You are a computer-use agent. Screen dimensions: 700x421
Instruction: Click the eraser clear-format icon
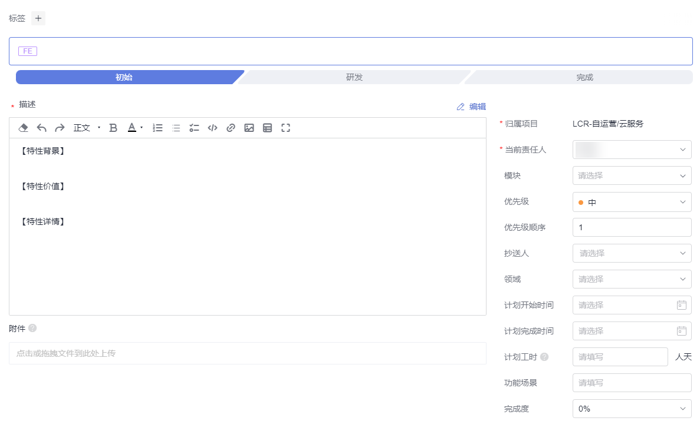pyautogui.click(x=24, y=128)
